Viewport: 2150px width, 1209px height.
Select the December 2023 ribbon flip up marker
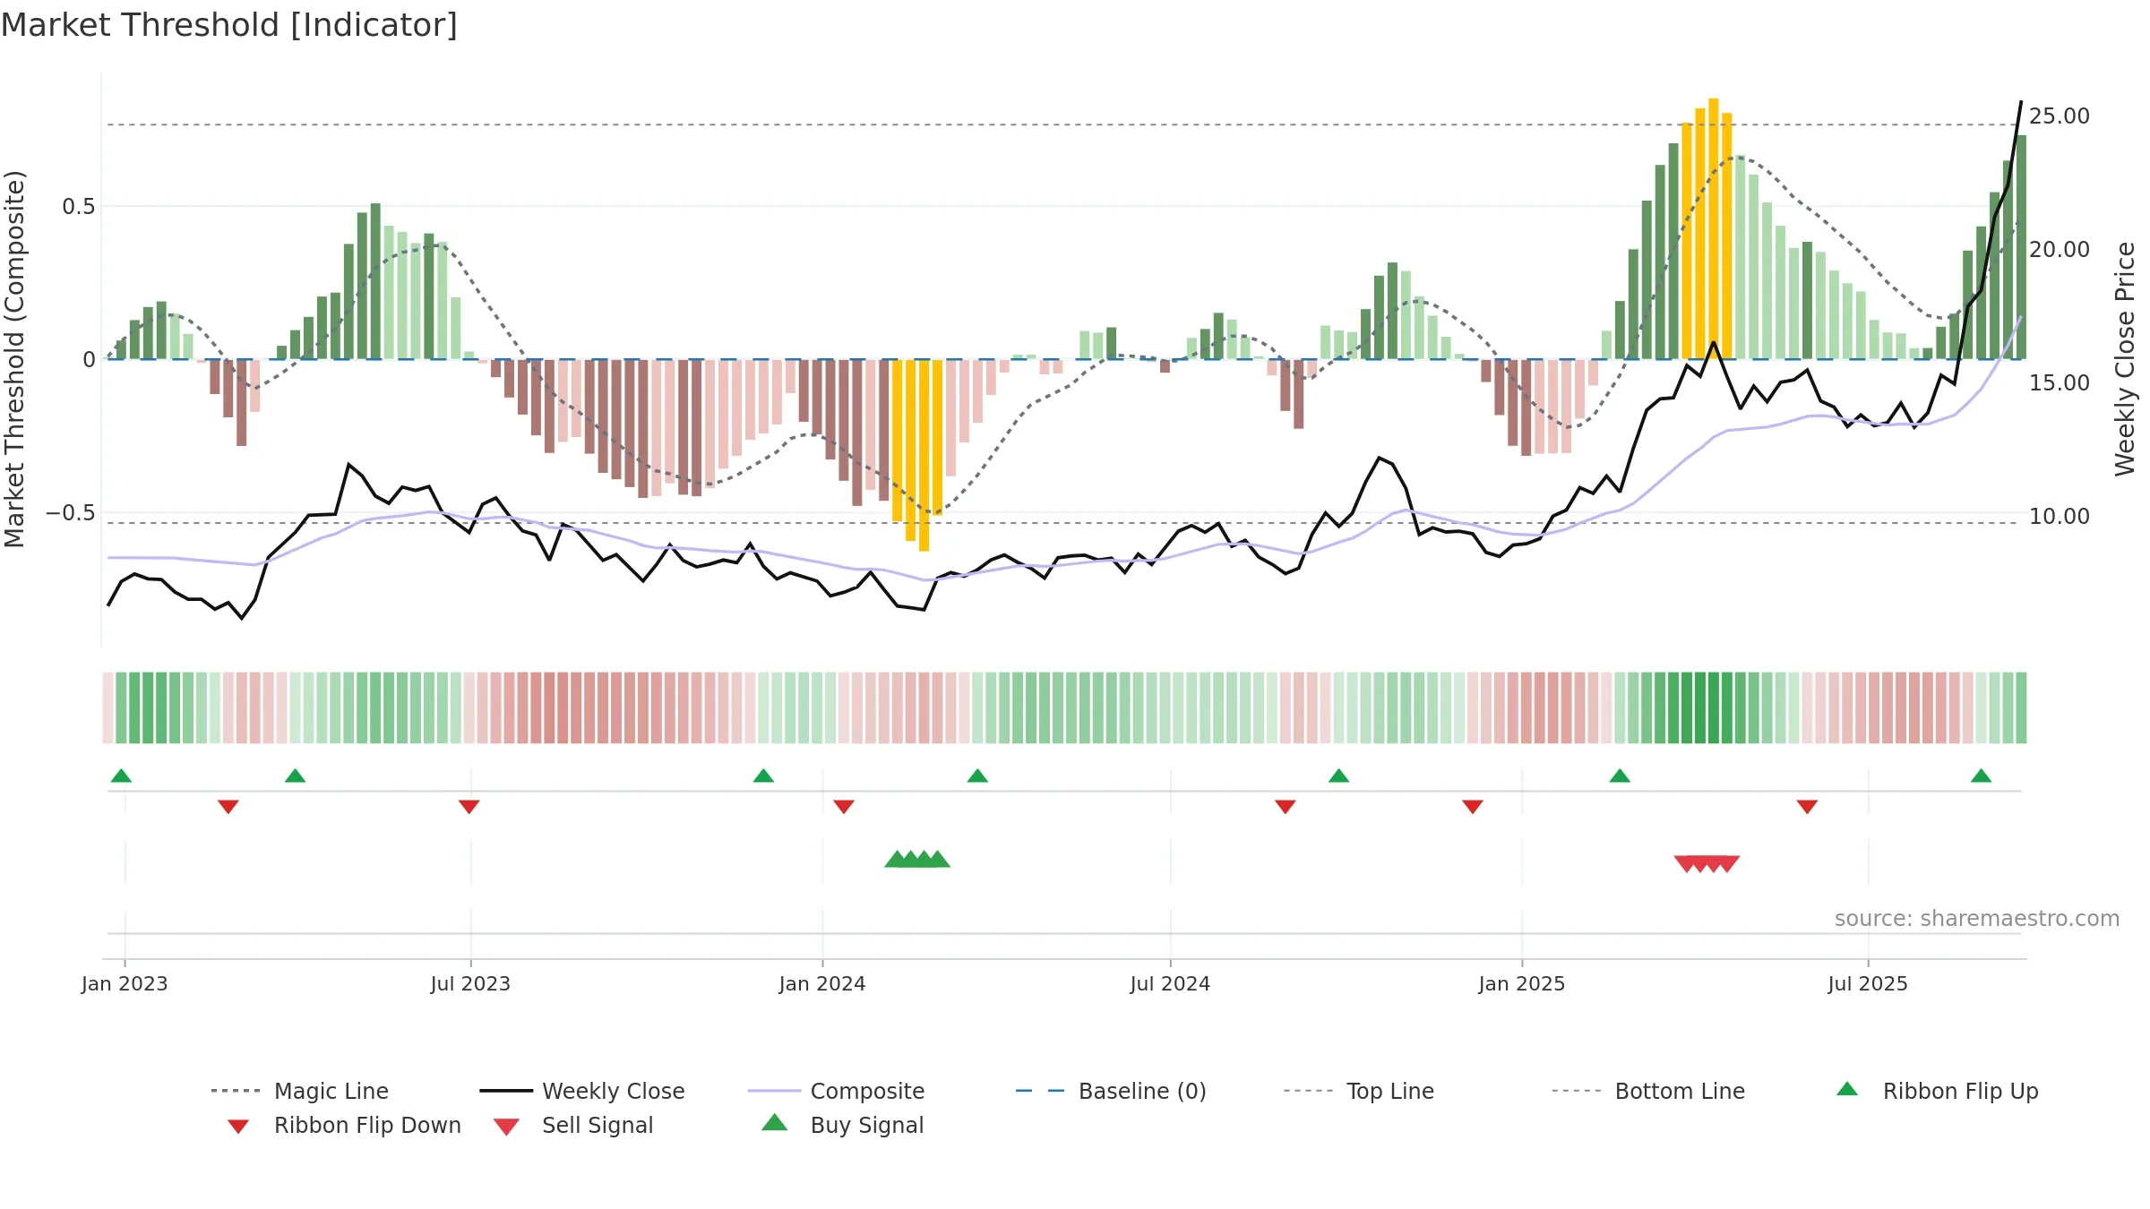pyautogui.click(x=763, y=776)
